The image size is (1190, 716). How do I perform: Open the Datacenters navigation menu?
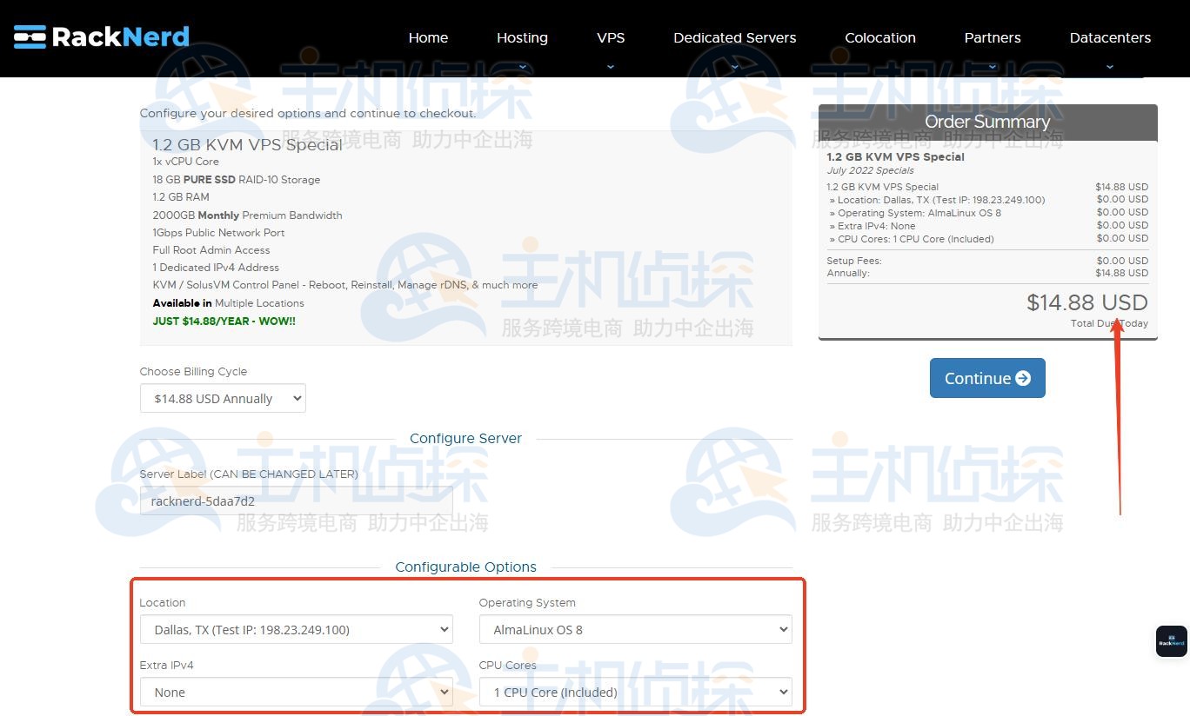click(x=1110, y=37)
